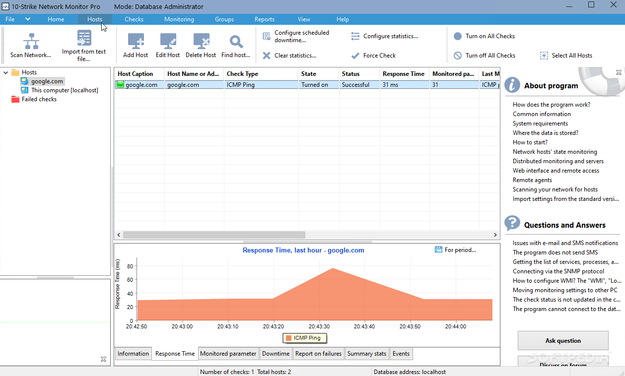Collapse the Hosts tree node
The width and height of the screenshot is (625, 376).
click(x=6, y=72)
